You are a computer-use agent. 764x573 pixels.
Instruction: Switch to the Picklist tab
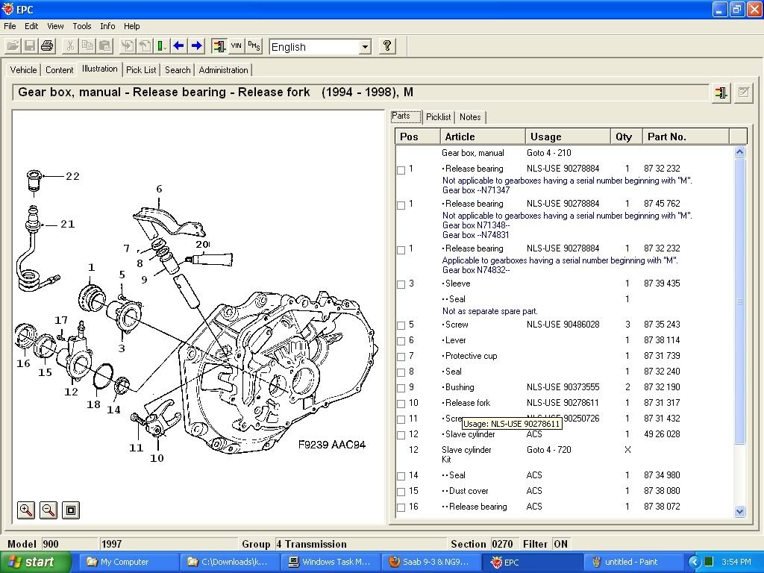point(439,117)
